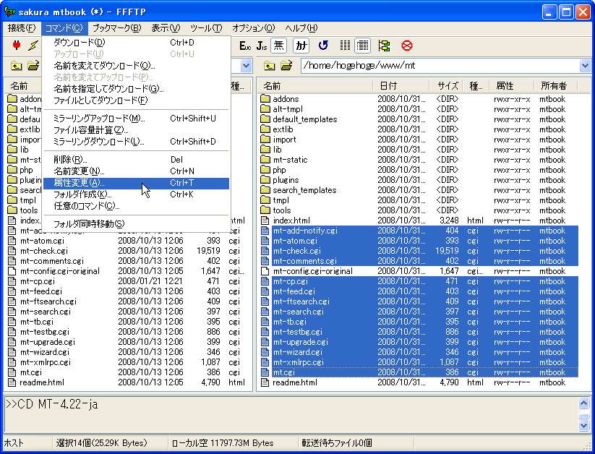This screenshot has width=595, height=454.
Task: Click the local php folder icon
Action: (x=12, y=170)
